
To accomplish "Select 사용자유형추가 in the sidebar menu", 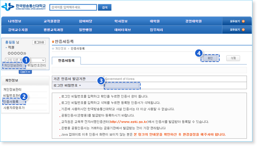I will 14,108.
